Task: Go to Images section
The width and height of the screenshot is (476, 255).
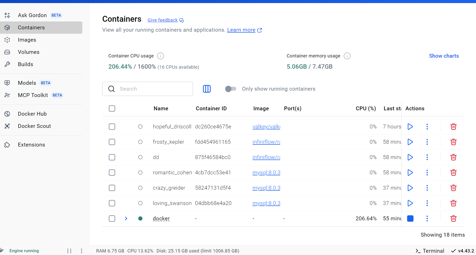Action: pyautogui.click(x=41, y=40)
